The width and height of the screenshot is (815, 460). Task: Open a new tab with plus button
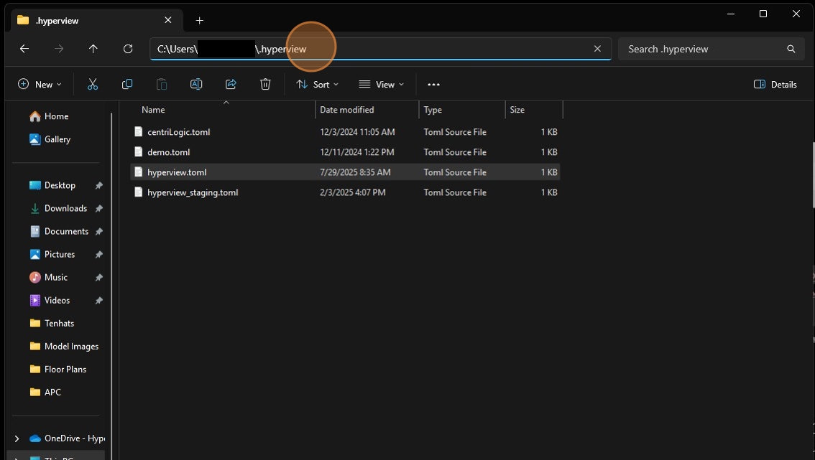click(200, 20)
